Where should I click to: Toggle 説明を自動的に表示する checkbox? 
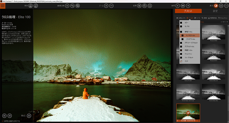pyautogui.click(x=3, y=121)
